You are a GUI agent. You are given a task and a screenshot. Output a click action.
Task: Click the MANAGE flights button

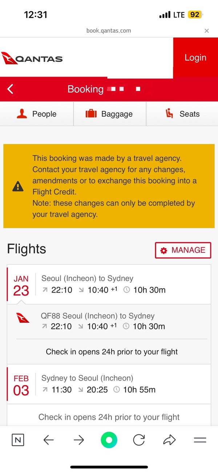tap(183, 250)
